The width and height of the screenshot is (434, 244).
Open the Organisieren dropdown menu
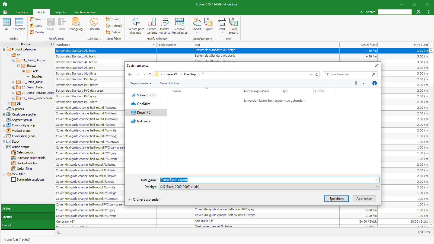click(141, 83)
